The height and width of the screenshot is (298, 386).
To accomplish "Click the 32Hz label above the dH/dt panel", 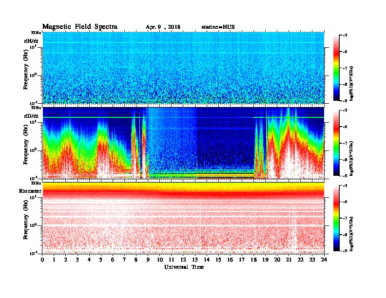I will [x=36, y=33].
